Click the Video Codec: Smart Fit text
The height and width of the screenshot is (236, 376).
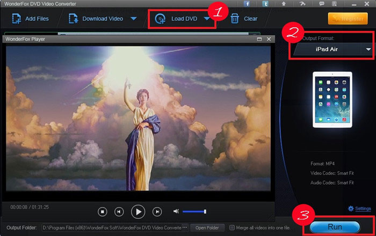coord(332,173)
